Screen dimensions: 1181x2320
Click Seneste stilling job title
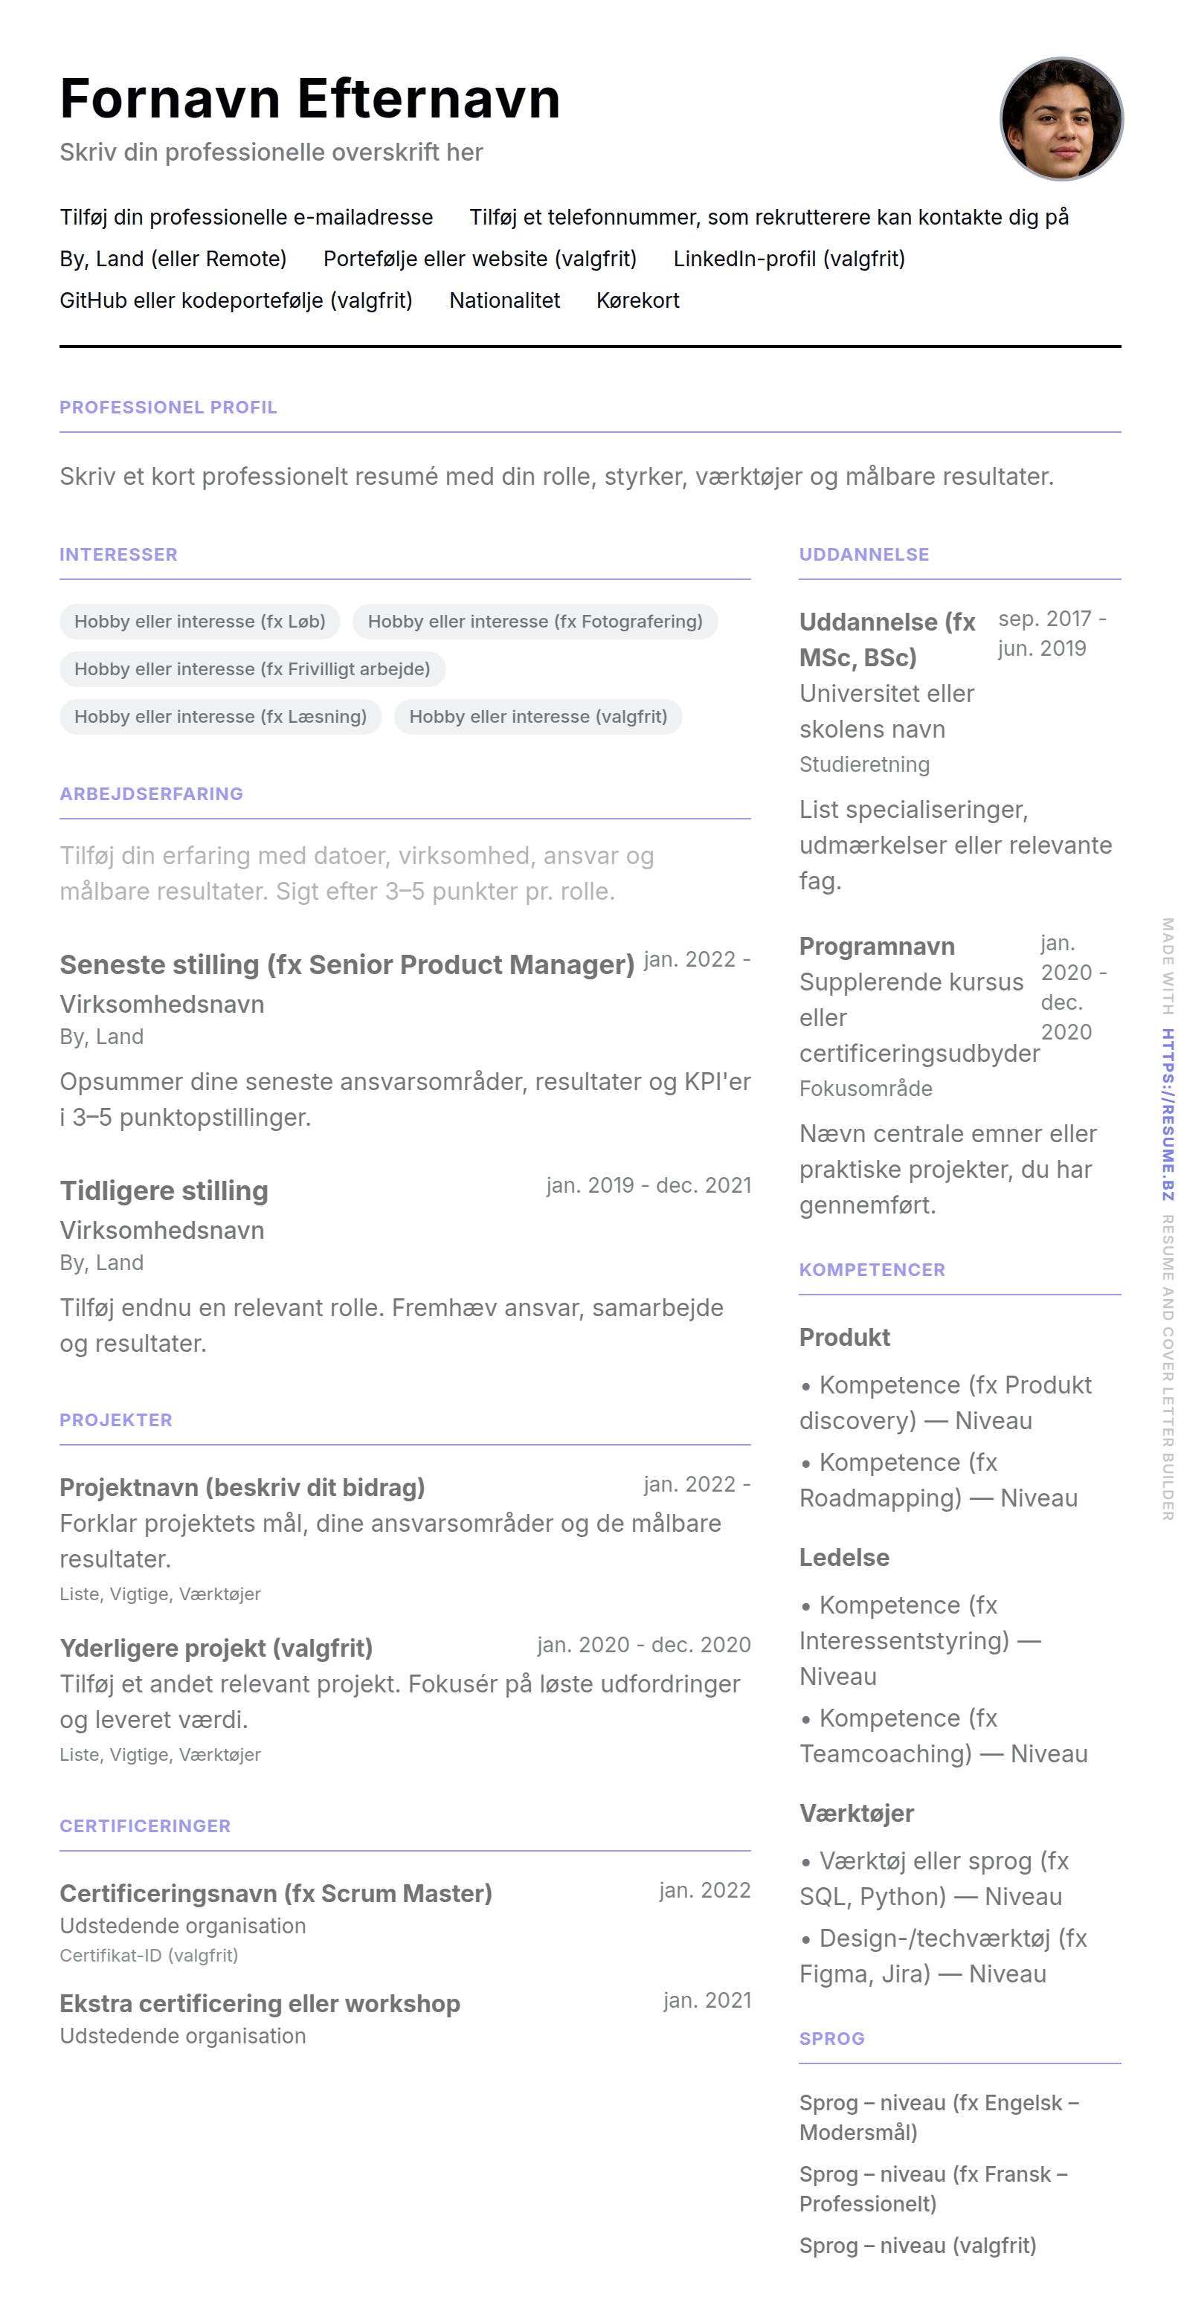(x=347, y=964)
